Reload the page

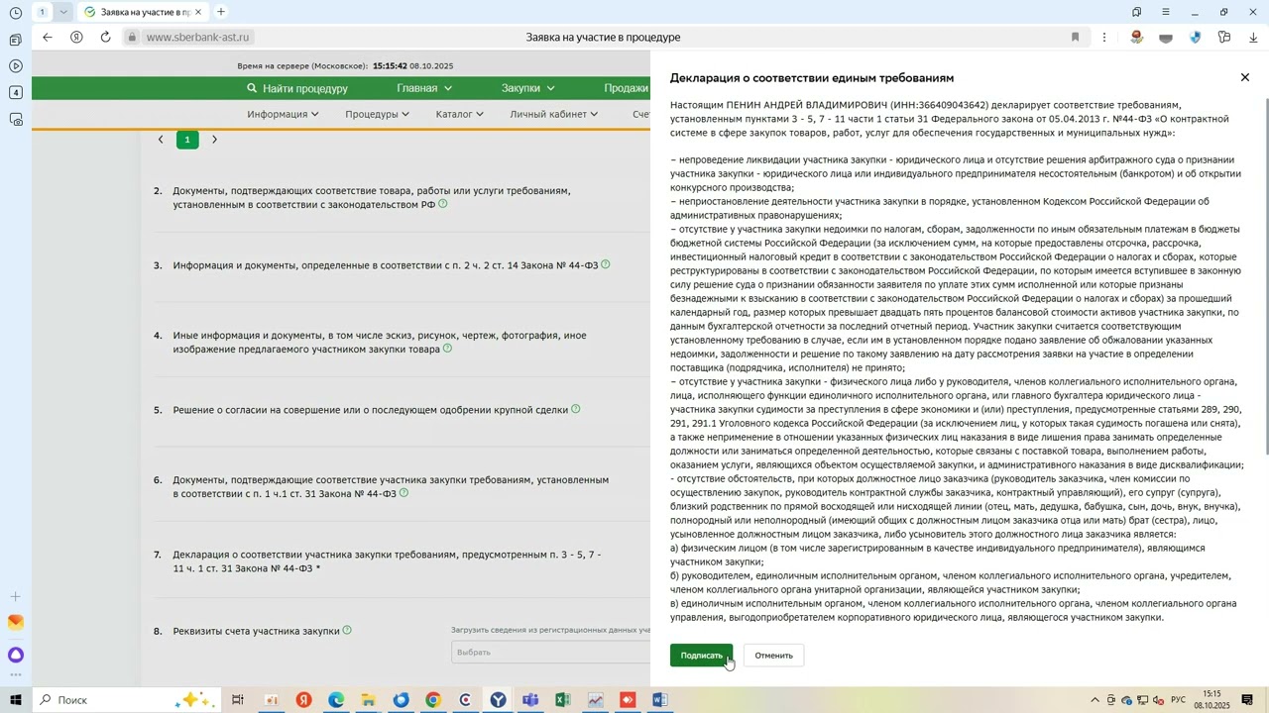[105, 37]
